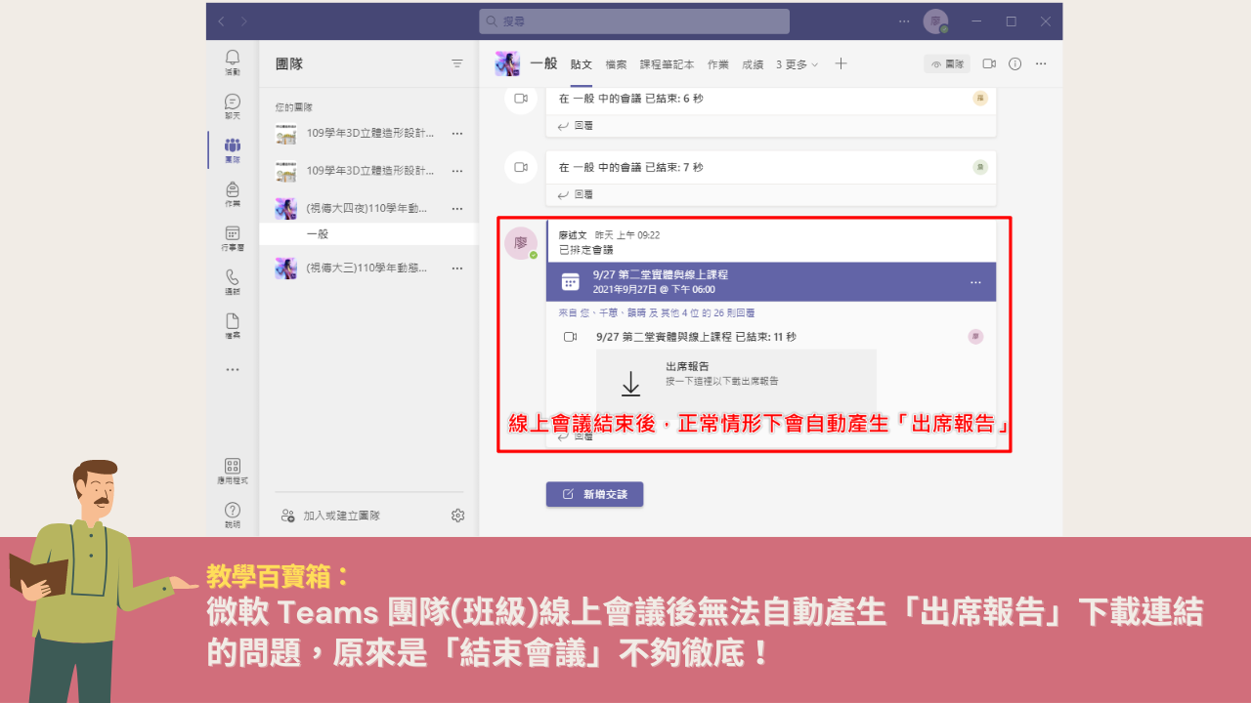Image resolution: width=1251 pixels, height=703 pixels.
Task: Click the filter icon beside 團隊 heading
Action: point(457,63)
